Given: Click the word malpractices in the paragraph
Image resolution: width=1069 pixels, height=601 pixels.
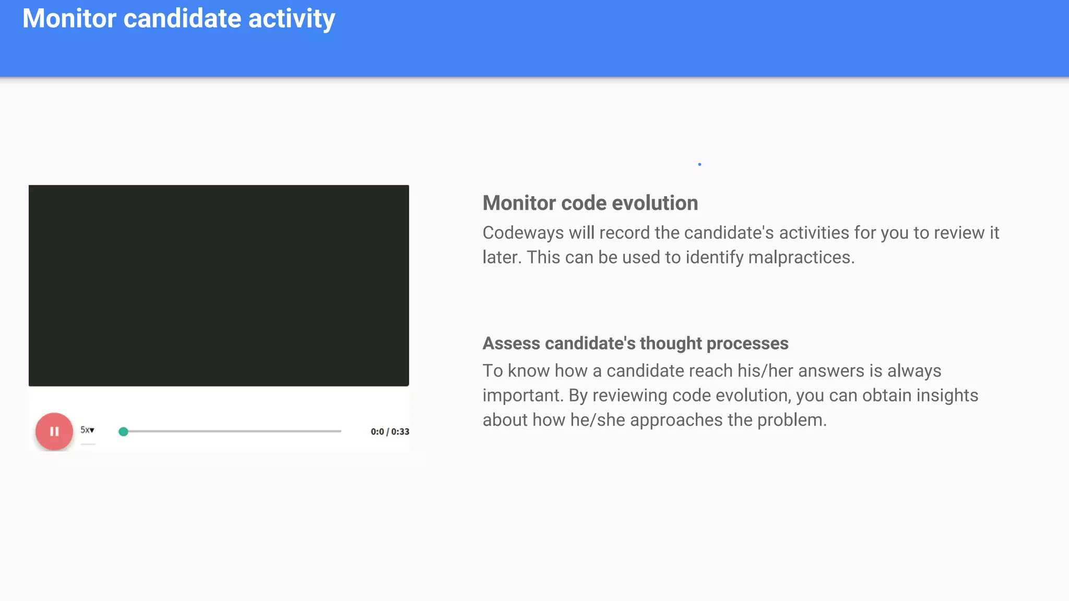Looking at the screenshot, I should pos(799,257).
